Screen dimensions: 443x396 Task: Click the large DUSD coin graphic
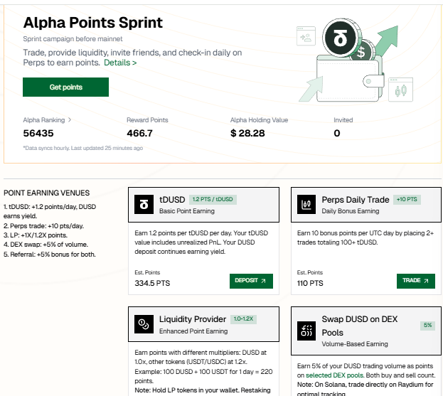341,38
